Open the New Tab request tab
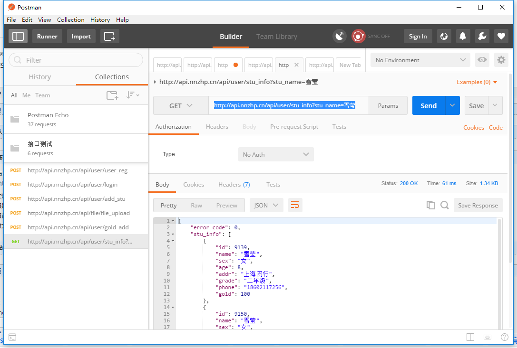 [x=350, y=65]
